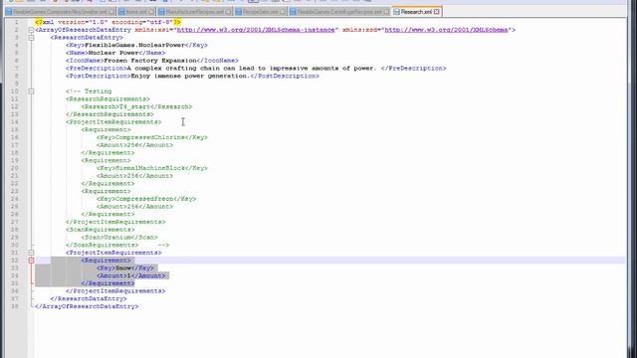
Task: Click the Amount 1 line in selection
Action: coord(131,275)
